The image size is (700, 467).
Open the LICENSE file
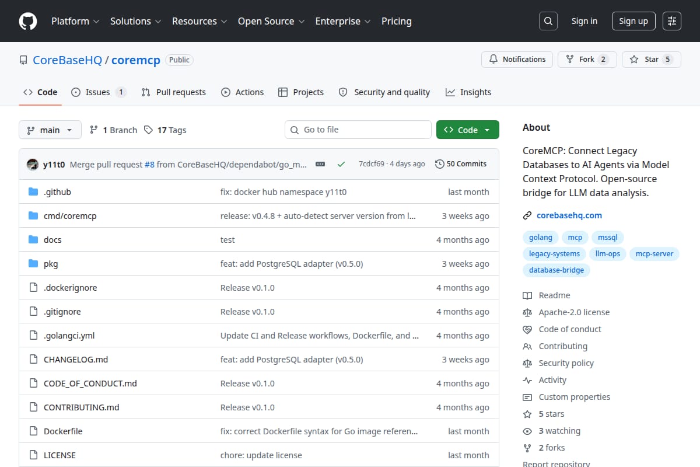60,455
